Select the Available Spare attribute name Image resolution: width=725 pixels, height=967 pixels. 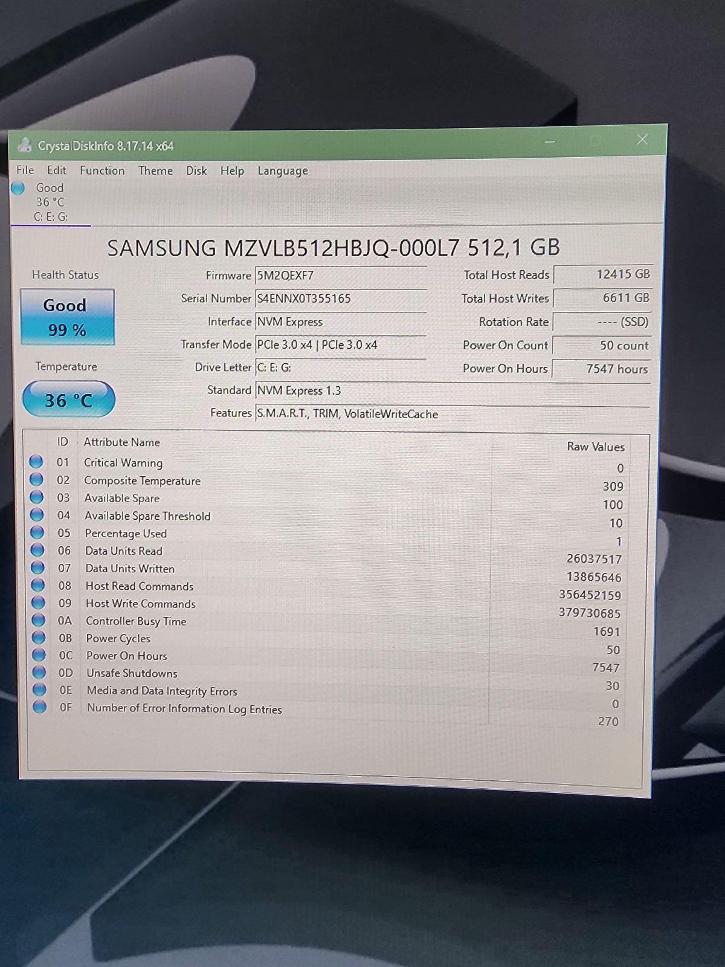coord(122,498)
